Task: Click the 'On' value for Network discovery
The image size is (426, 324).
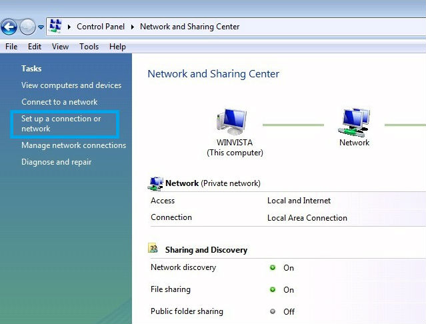Action: pyautogui.click(x=289, y=268)
